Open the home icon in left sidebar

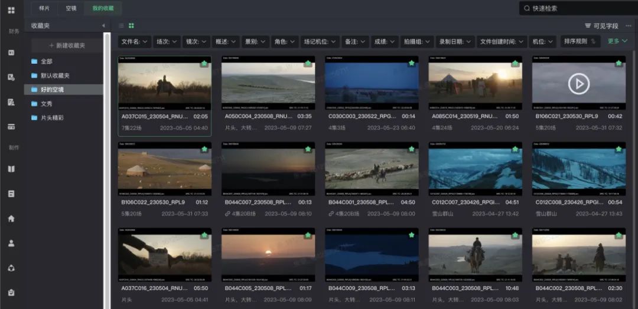tap(11, 218)
